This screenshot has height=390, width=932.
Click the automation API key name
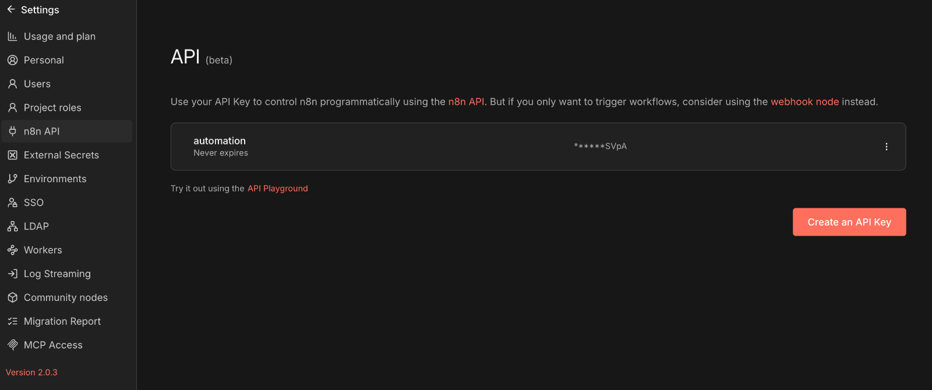pyautogui.click(x=220, y=141)
